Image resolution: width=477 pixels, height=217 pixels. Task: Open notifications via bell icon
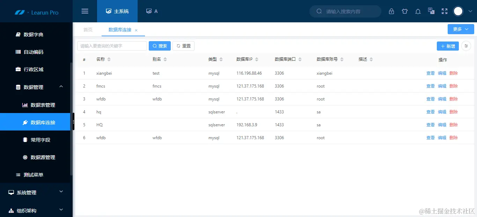click(418, 11)
